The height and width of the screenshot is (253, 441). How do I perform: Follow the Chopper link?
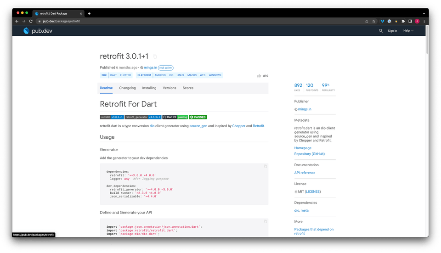click(x=239, y=126)
